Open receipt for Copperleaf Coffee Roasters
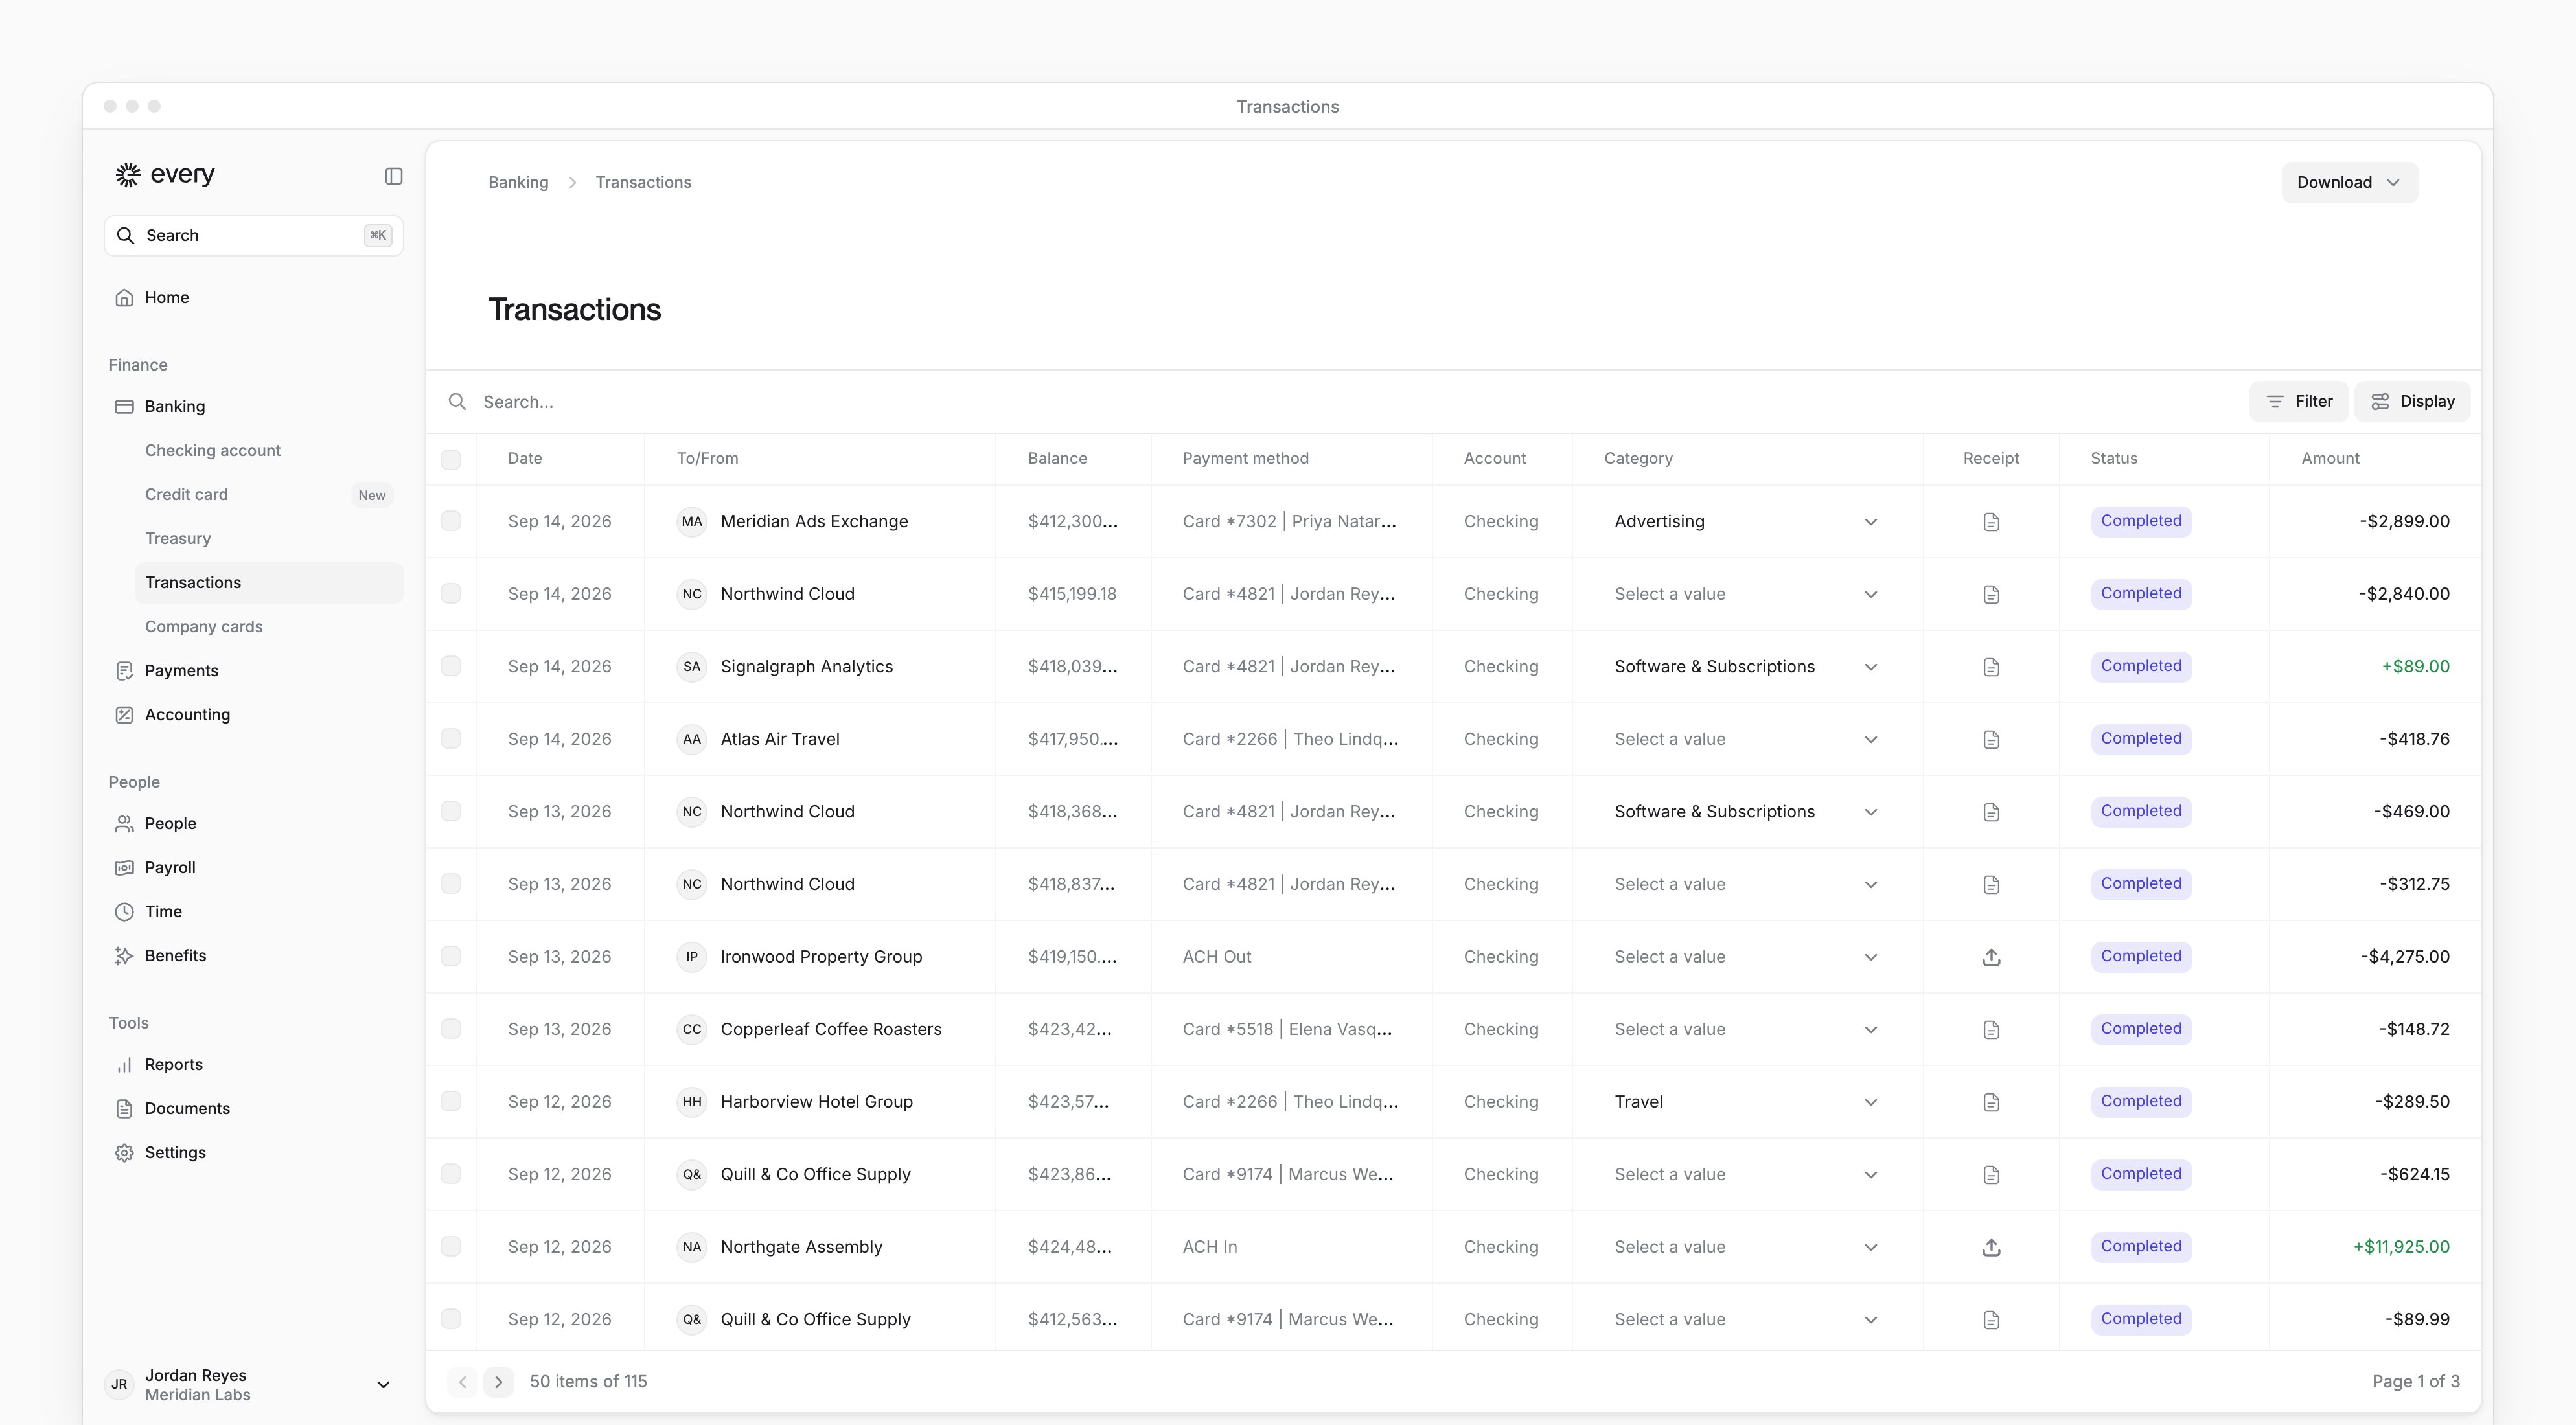 coord(1991,1029)
